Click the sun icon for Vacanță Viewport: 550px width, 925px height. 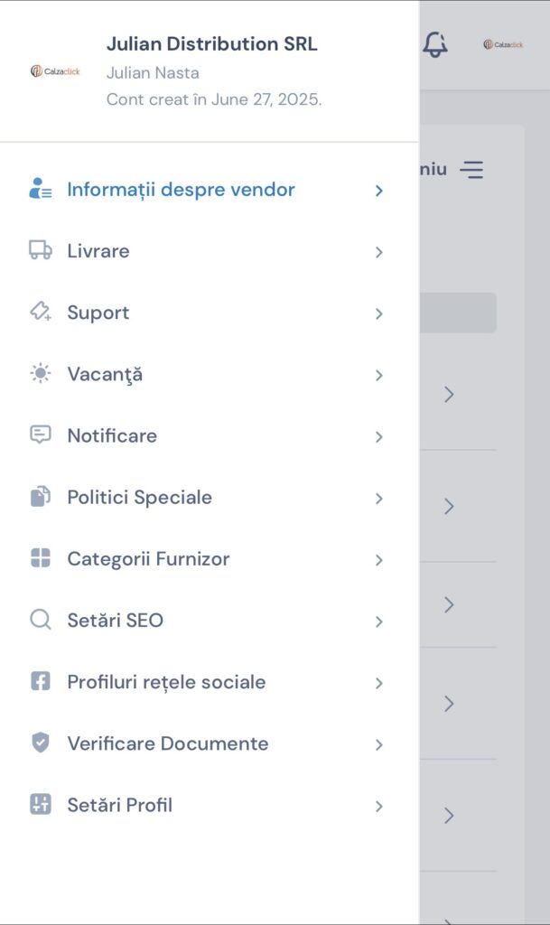pos(41,374)
